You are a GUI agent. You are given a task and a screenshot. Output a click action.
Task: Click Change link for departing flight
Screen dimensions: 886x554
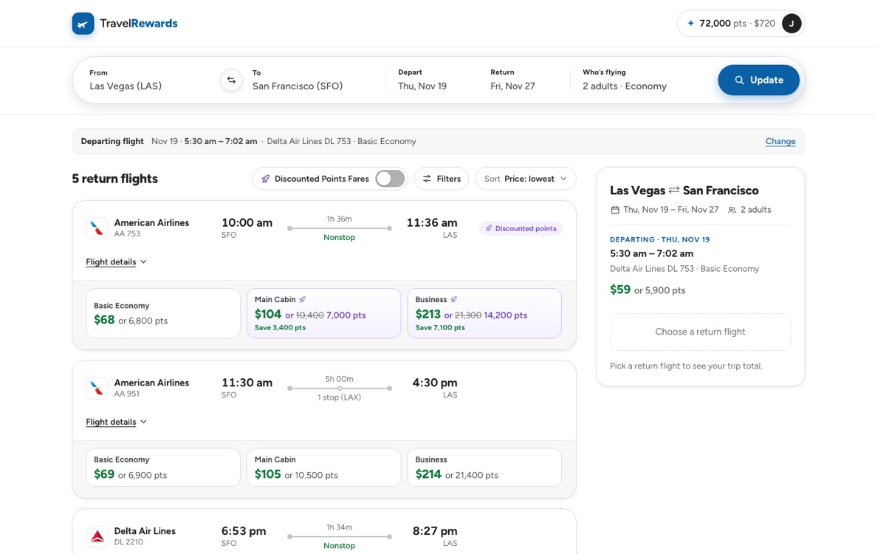780,141
